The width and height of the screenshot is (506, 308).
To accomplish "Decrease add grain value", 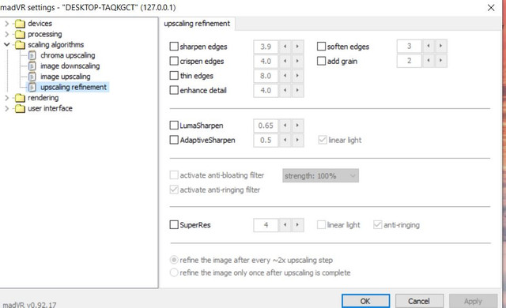I will coord(429,61).
